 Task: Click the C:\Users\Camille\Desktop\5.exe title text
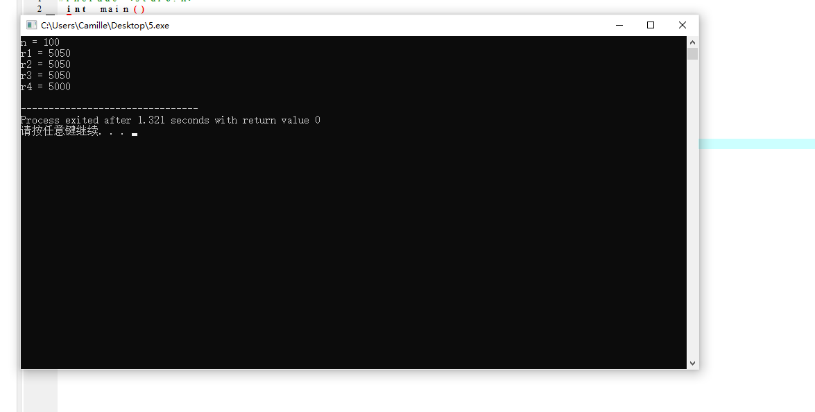pos(105,26)
